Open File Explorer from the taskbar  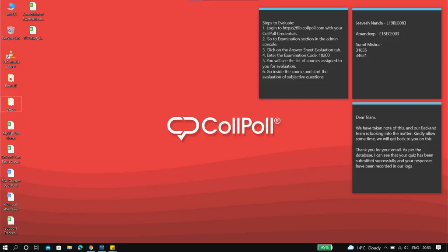[69, 248]
